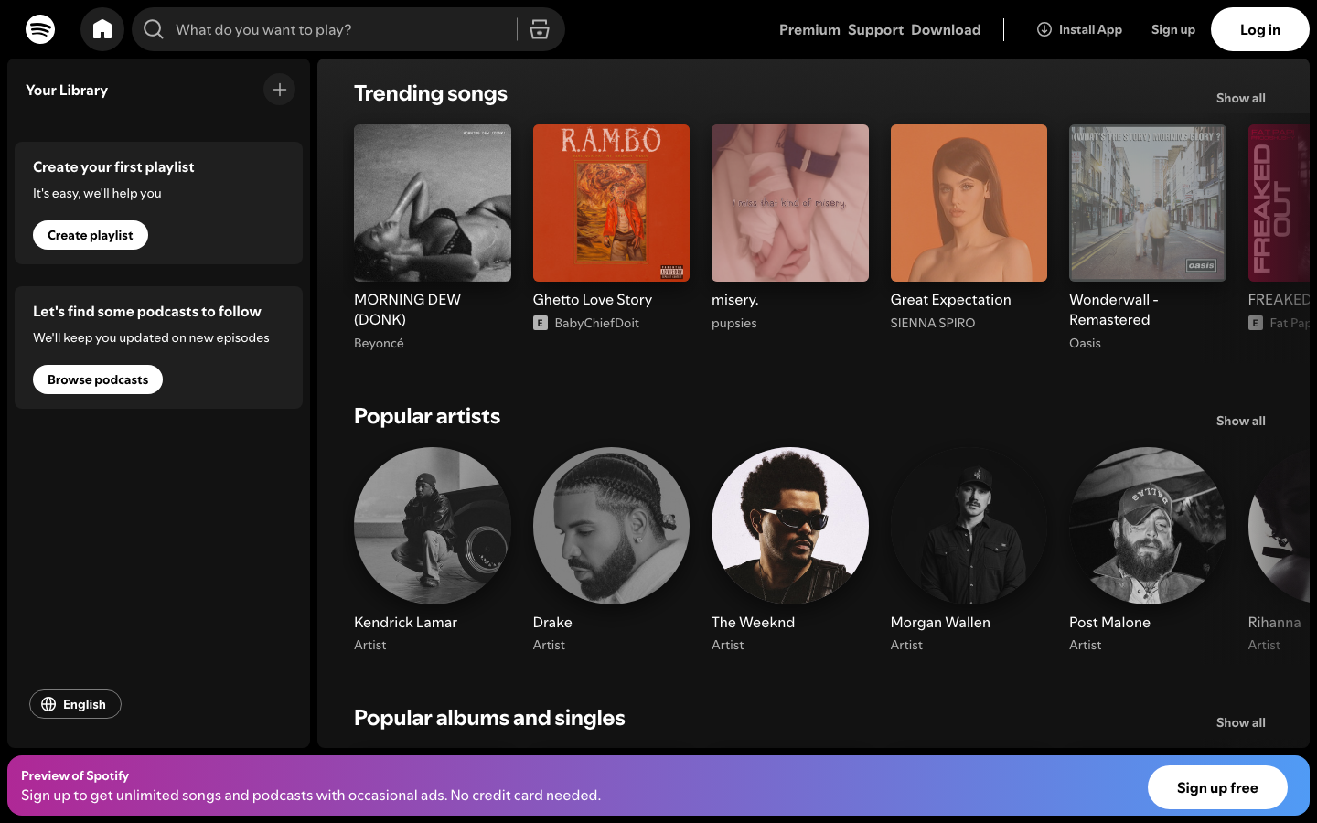The image size is (1317, 823).
Task: Open the Browse icon in search bar
Action: [x=540, y=29]
